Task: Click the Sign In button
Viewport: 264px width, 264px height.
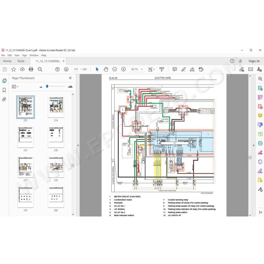Action: (254, 61)
